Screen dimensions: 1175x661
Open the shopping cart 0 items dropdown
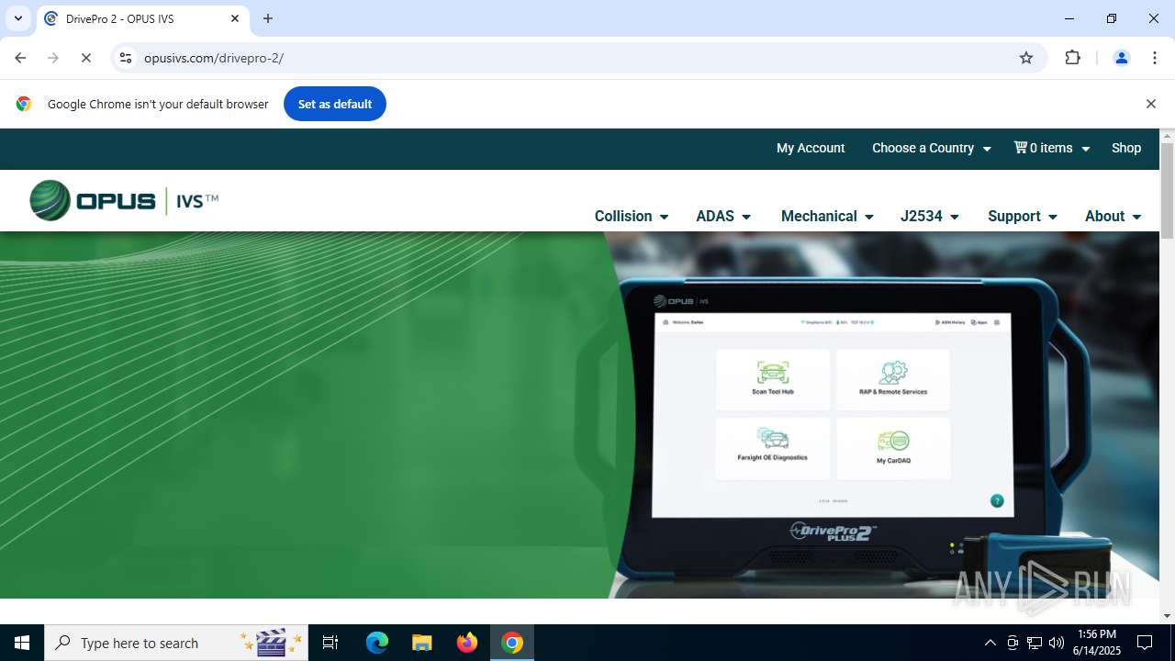tap(1051, 148)
